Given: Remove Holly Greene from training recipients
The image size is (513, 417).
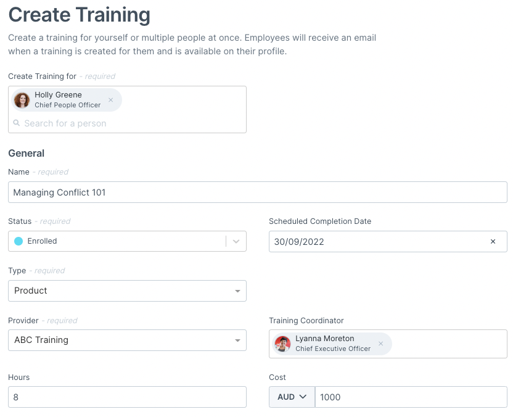Looking at the screenshot, I should pyautogui.click(x=110, y=100).
